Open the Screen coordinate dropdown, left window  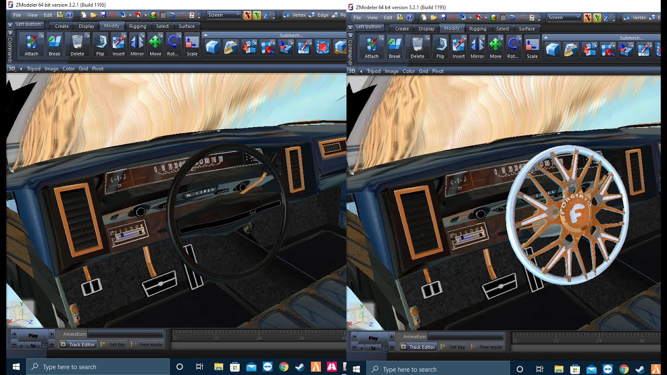224,15
